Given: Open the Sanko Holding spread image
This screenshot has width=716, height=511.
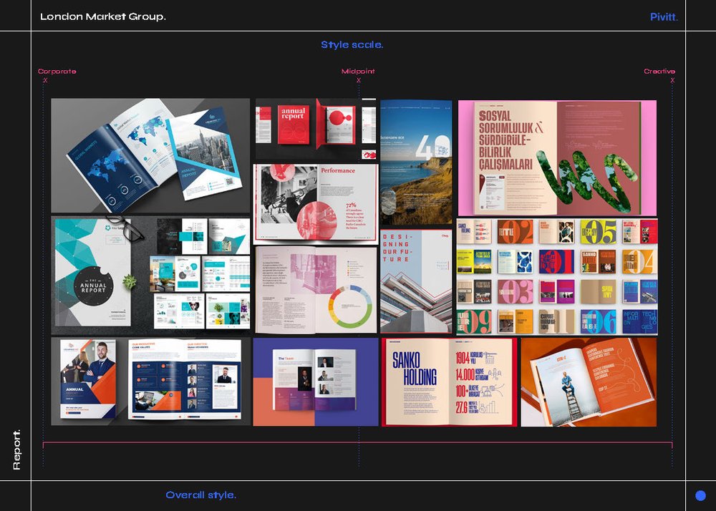Looking at the screenshot, I should (450, 382).
